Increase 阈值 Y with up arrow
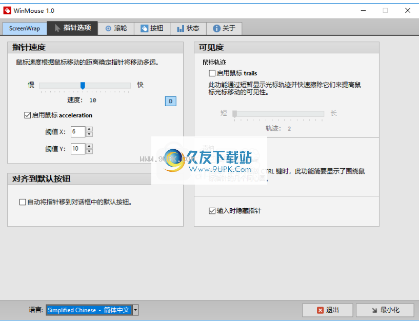This screenshot has width=419, height=321. pos(89,146)
